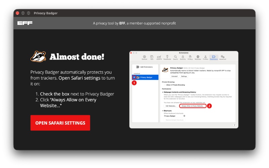Click the OPEN SAFARI SETTINGS button
The image size is (269, 168).
pos(60,123)
